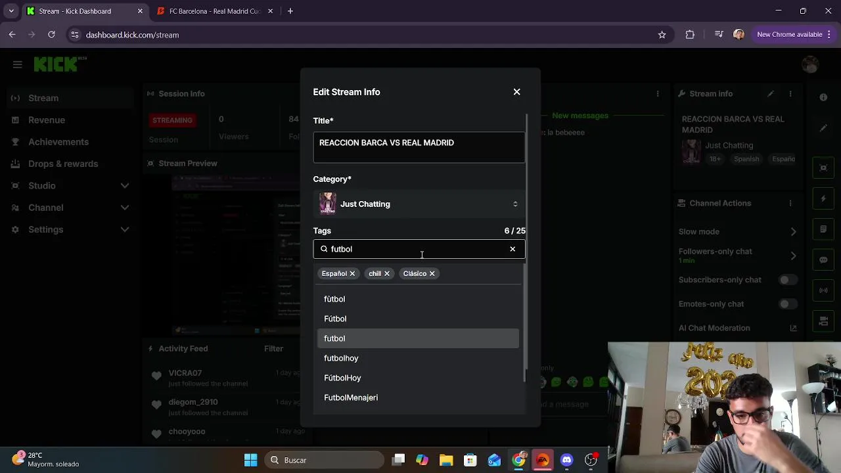Select the lowercase 'futbolhoy' tag suggestion
The image size is (841, 473).
tap(418, 358)
